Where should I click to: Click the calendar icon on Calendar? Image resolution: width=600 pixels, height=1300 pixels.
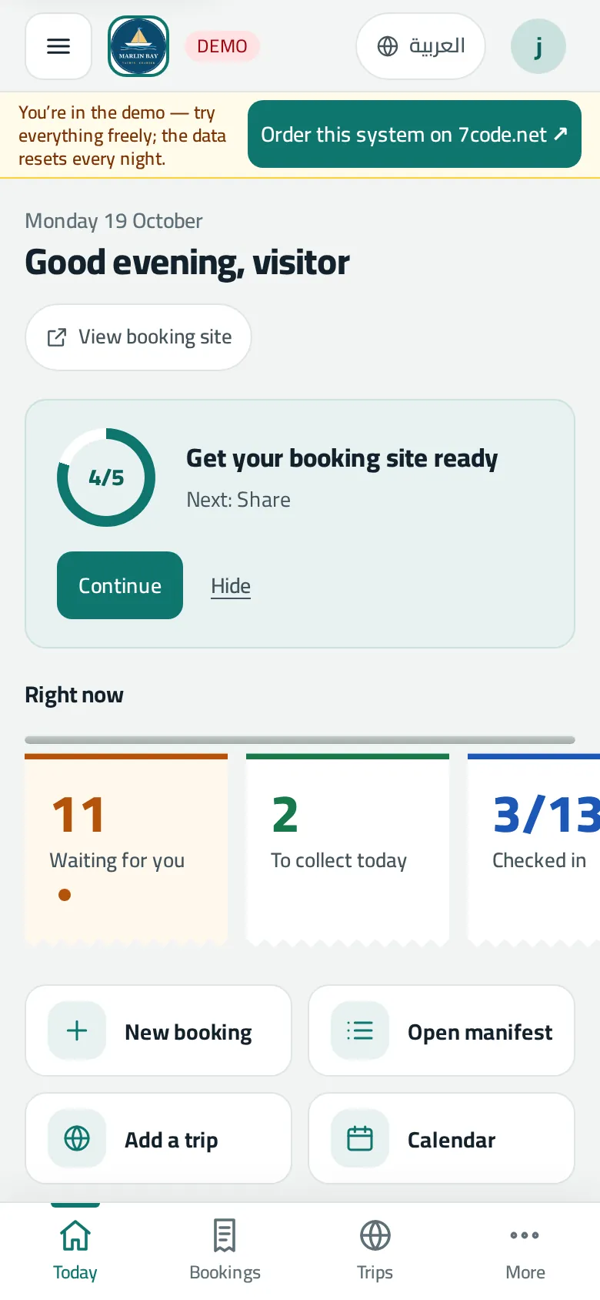360,1138
